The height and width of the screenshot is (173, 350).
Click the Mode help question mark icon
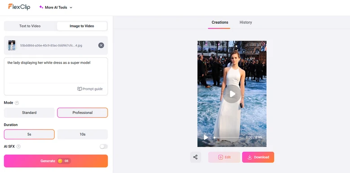point(17,103)
